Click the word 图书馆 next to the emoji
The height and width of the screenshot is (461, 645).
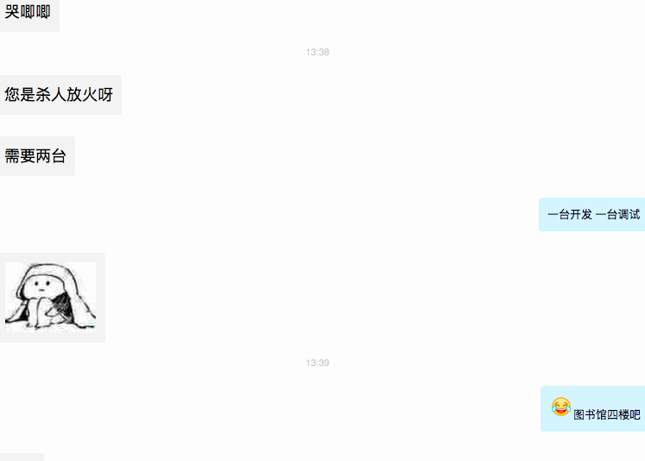point(590,414)
